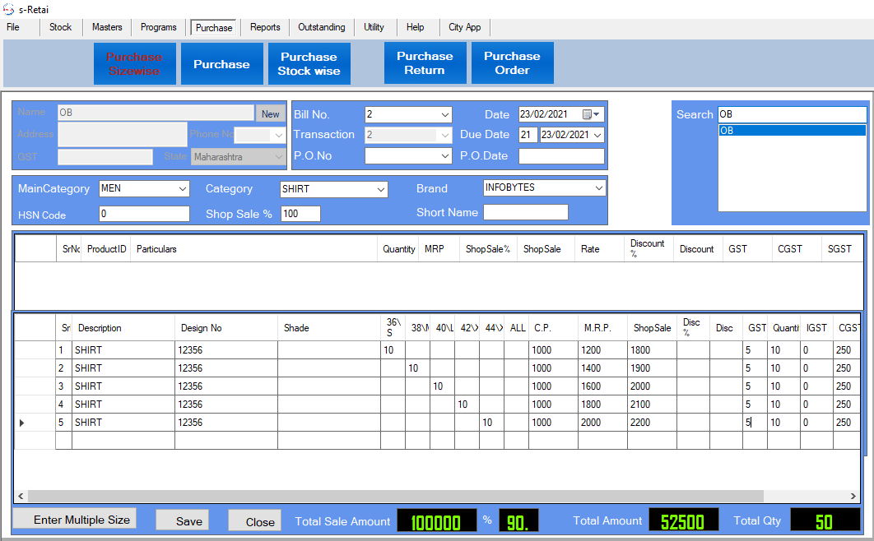Click the Close button

[x=260, y=521]
